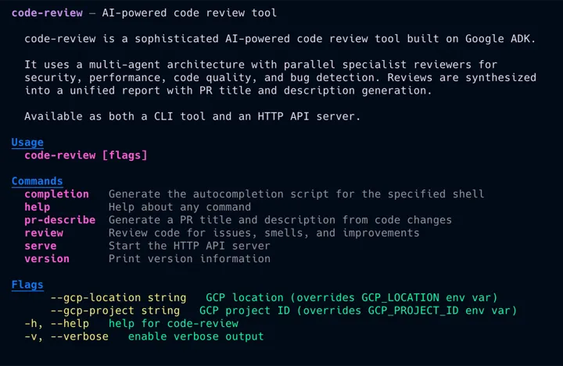Click the version command name
Image resolution: width=563 pixels, height=366 pixels.
pyautogui.click(x=47, y=258)
